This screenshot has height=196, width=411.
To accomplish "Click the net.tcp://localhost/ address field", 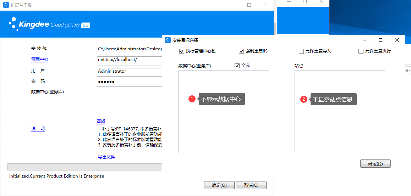I will point(129,60).
